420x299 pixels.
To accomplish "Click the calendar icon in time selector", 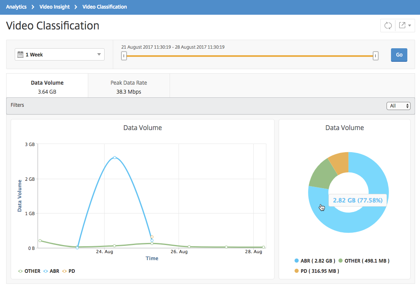I will click(x=20, y=54).
